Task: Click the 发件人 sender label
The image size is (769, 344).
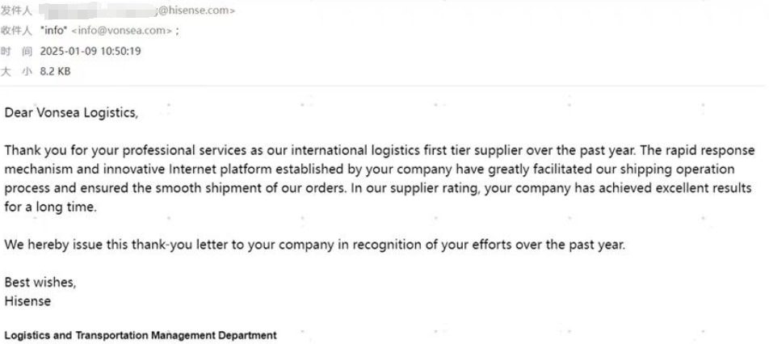Action: coord(16,10)
